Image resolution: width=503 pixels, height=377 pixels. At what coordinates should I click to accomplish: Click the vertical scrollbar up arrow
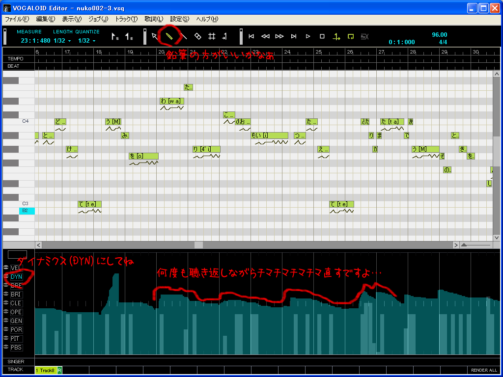coord(496,74)
